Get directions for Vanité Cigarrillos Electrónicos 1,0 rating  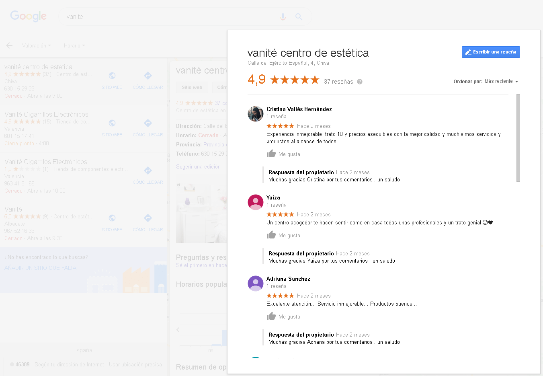(148, 171)
